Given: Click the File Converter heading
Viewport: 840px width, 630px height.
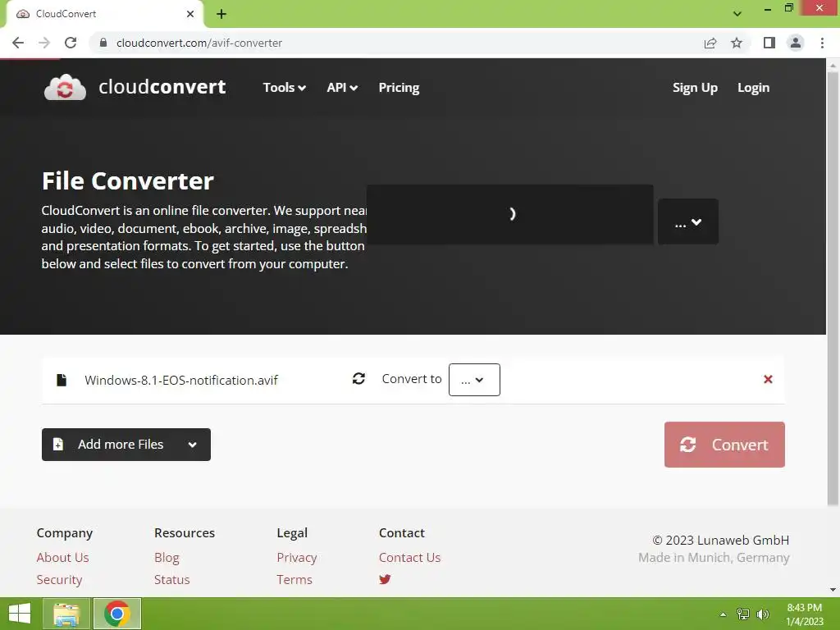Looking at the screenshot, I should click(128, 181).
